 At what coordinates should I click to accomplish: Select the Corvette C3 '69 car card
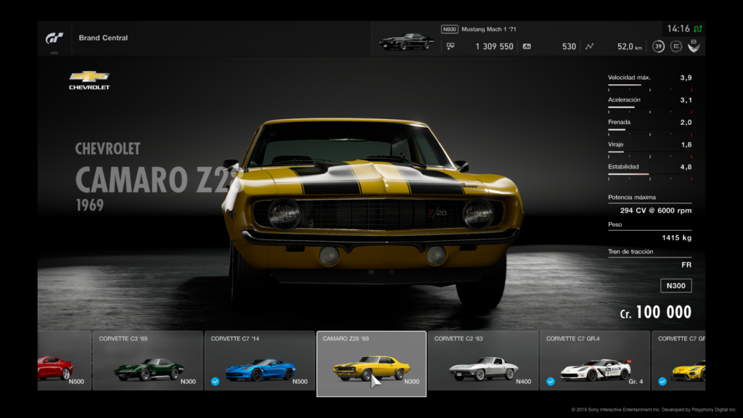(x=147, y=361)
